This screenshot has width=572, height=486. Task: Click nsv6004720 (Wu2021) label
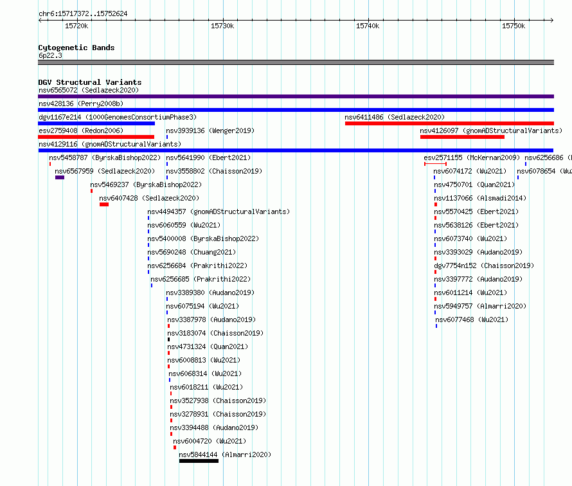point(210,441)
